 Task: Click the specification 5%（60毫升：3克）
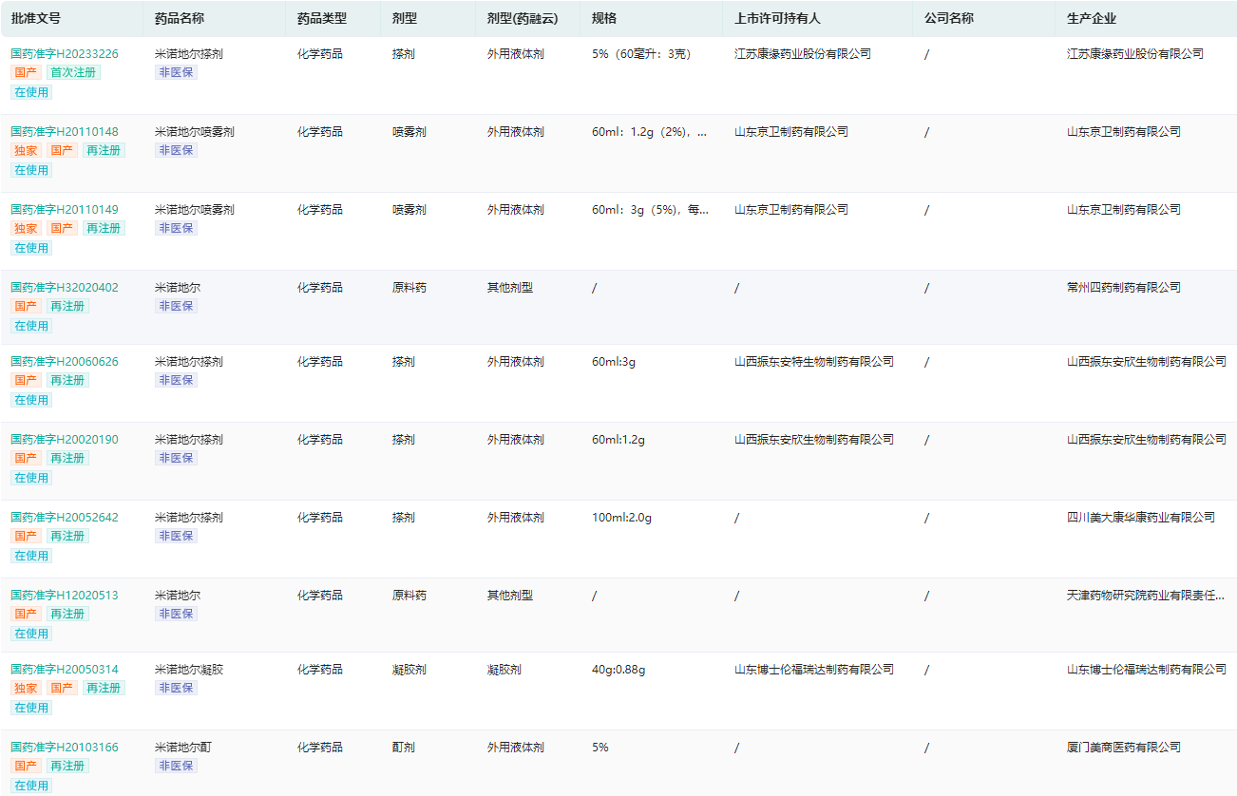641,54
